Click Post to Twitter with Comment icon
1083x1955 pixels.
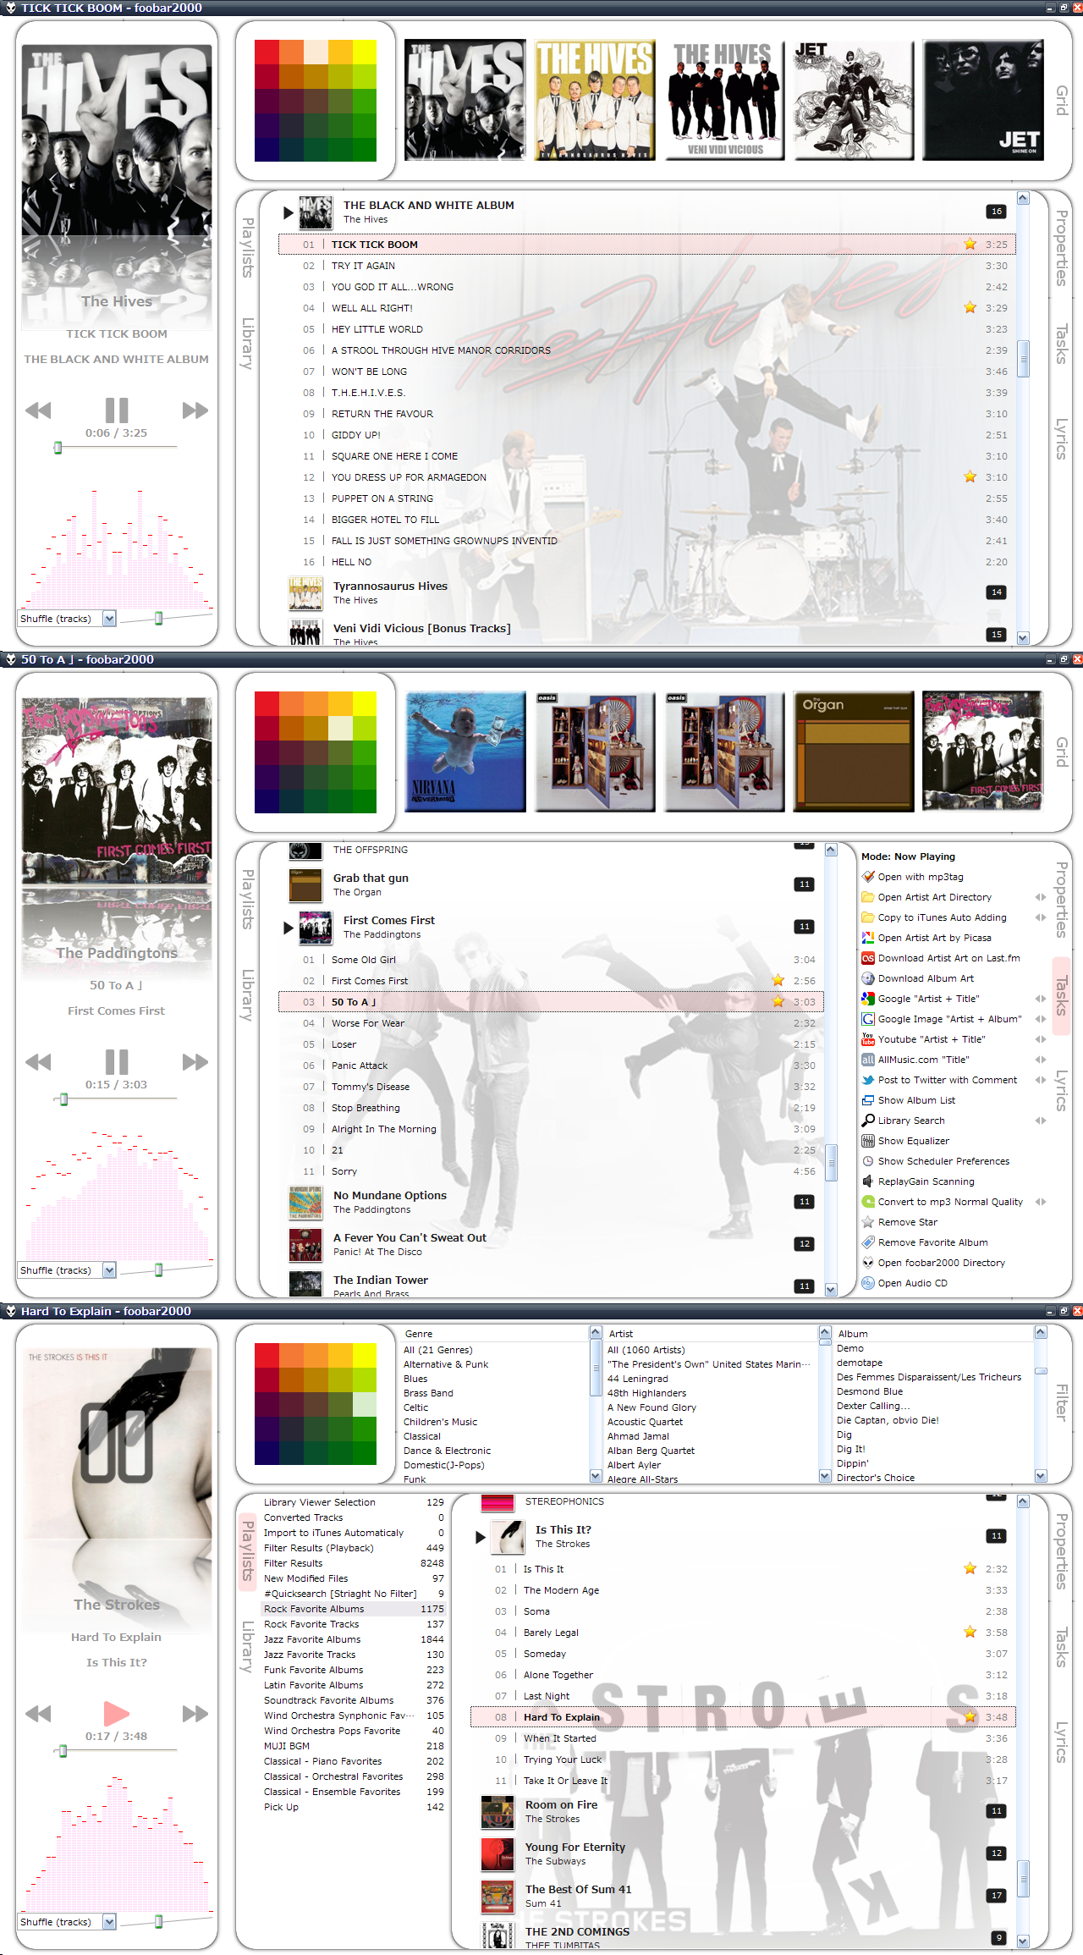[x=867, y=1080]
